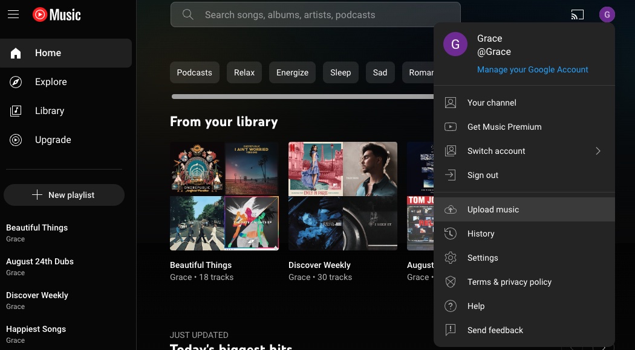635x350 pixels.
Task: Select the Sad mood chip
Action: (380, 73)
